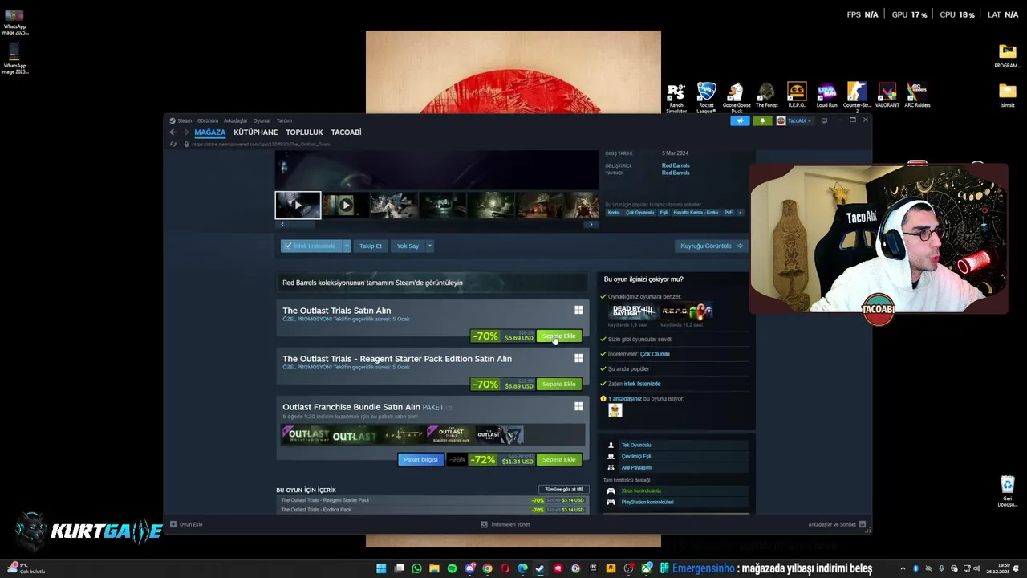Click the Paket bilgisi button
Viewport: 1027px width, 578px height.
tap(420, 460)
